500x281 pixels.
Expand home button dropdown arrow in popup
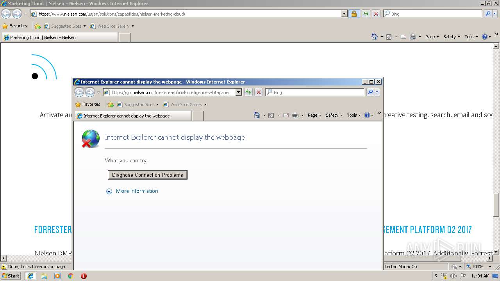coord(264,116)
